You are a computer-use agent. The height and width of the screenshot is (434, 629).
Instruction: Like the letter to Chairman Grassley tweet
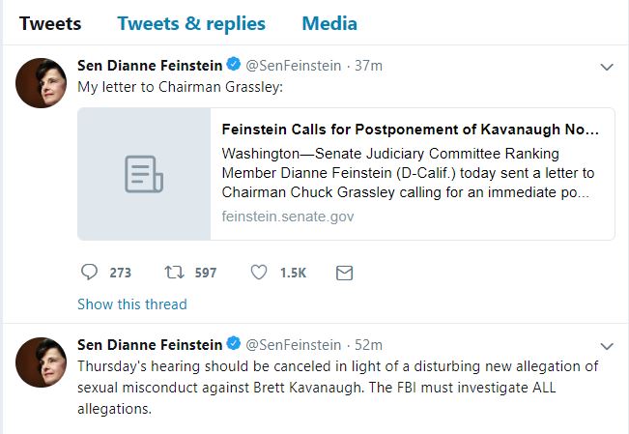[259, 273]
